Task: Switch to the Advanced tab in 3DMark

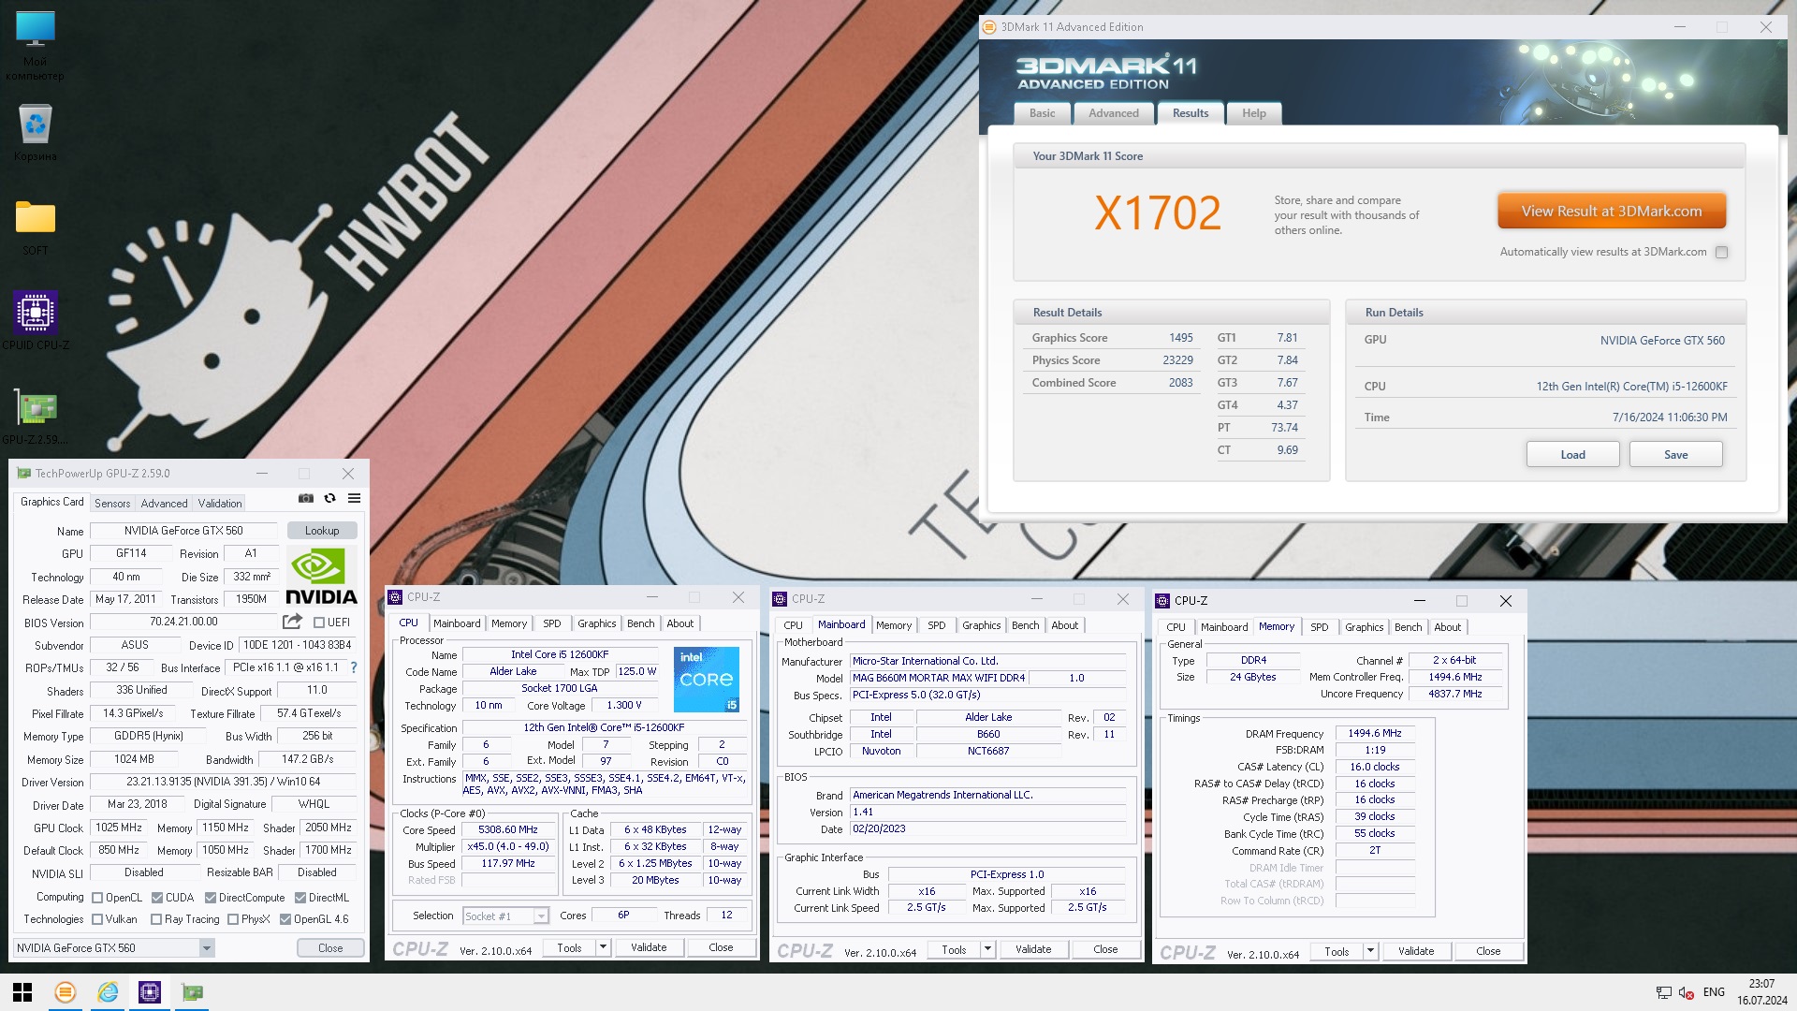Action: 1114,113
